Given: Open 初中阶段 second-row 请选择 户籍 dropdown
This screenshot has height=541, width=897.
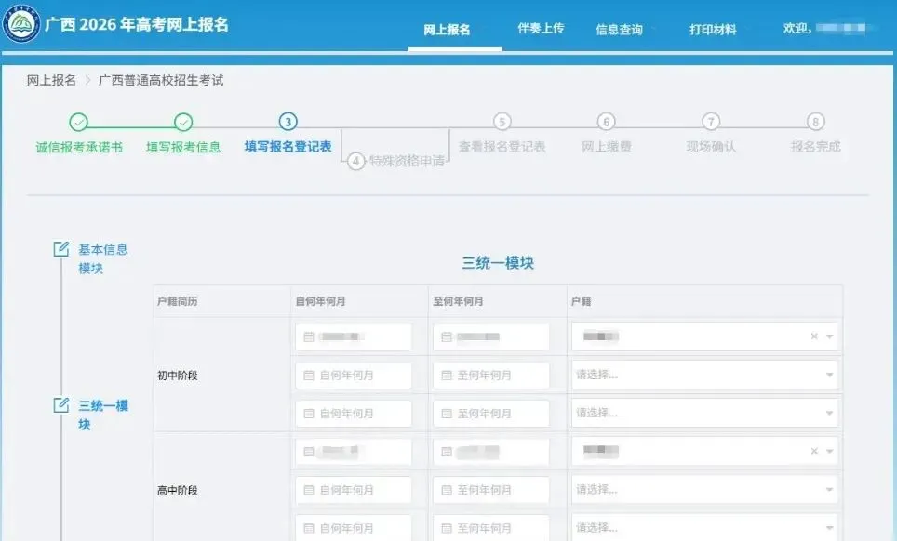Looking at the screenshot, I should coord(704,375).
